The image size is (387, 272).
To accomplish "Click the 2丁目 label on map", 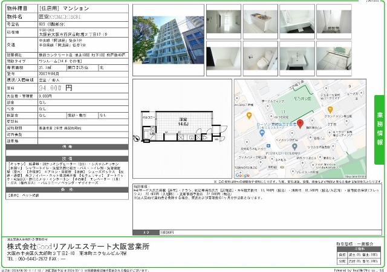I will (332, 124).
